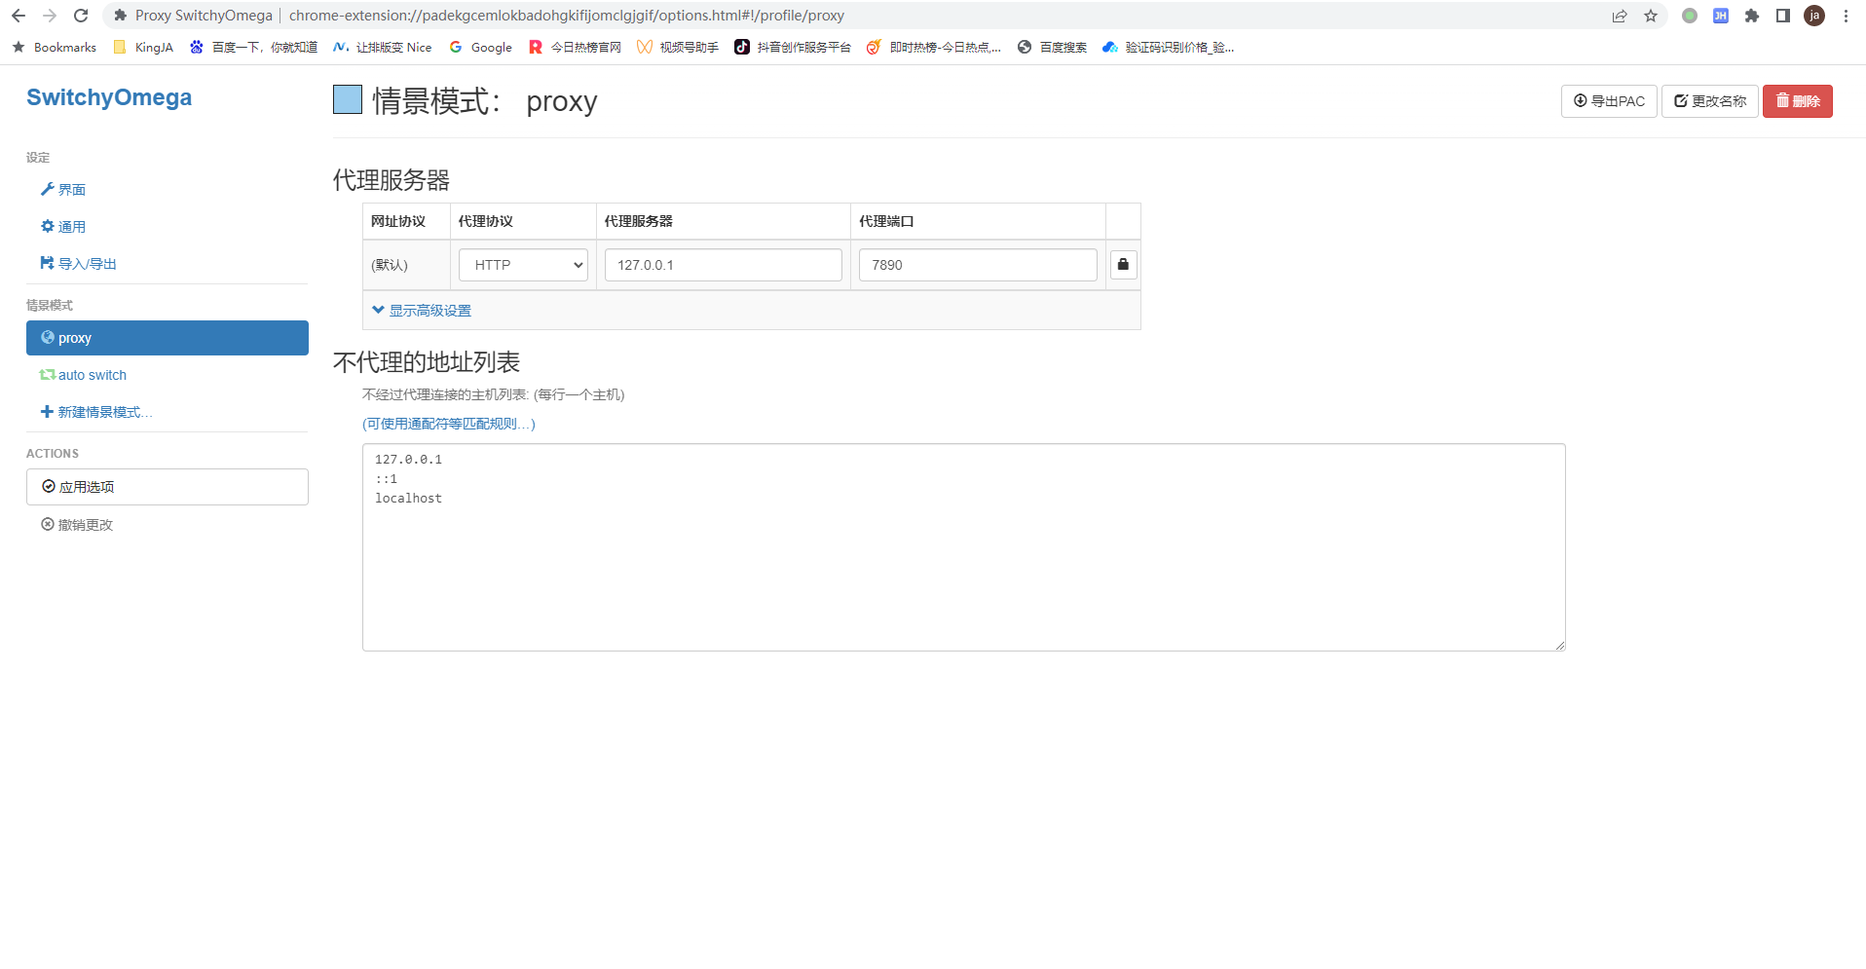
Task: Open the Google bookmark
Action: click(x=480, y=47)
